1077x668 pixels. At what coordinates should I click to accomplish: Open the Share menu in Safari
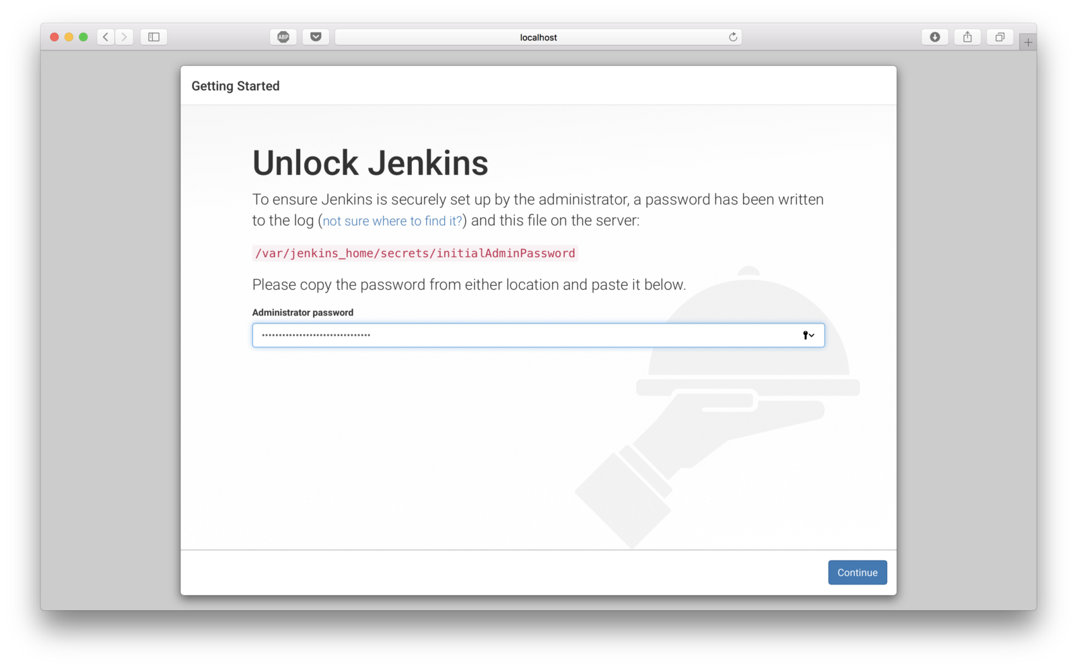[967, 37]
